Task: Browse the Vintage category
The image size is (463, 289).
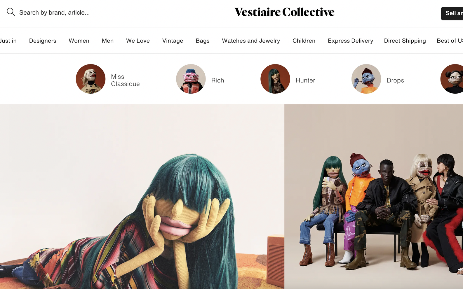Action: point(173,41)
